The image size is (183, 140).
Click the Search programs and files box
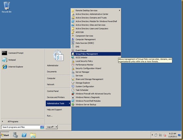21,127
